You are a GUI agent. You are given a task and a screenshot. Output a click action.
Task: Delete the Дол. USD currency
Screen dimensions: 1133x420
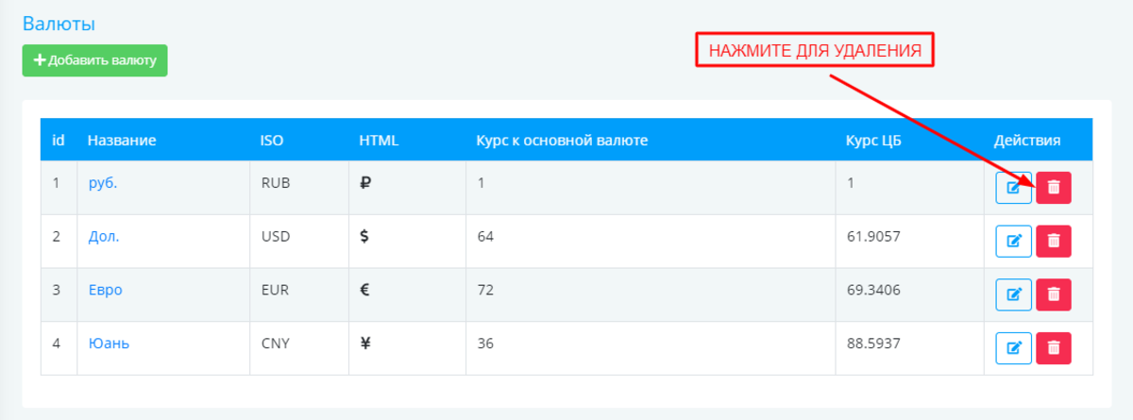point(1054,241)
